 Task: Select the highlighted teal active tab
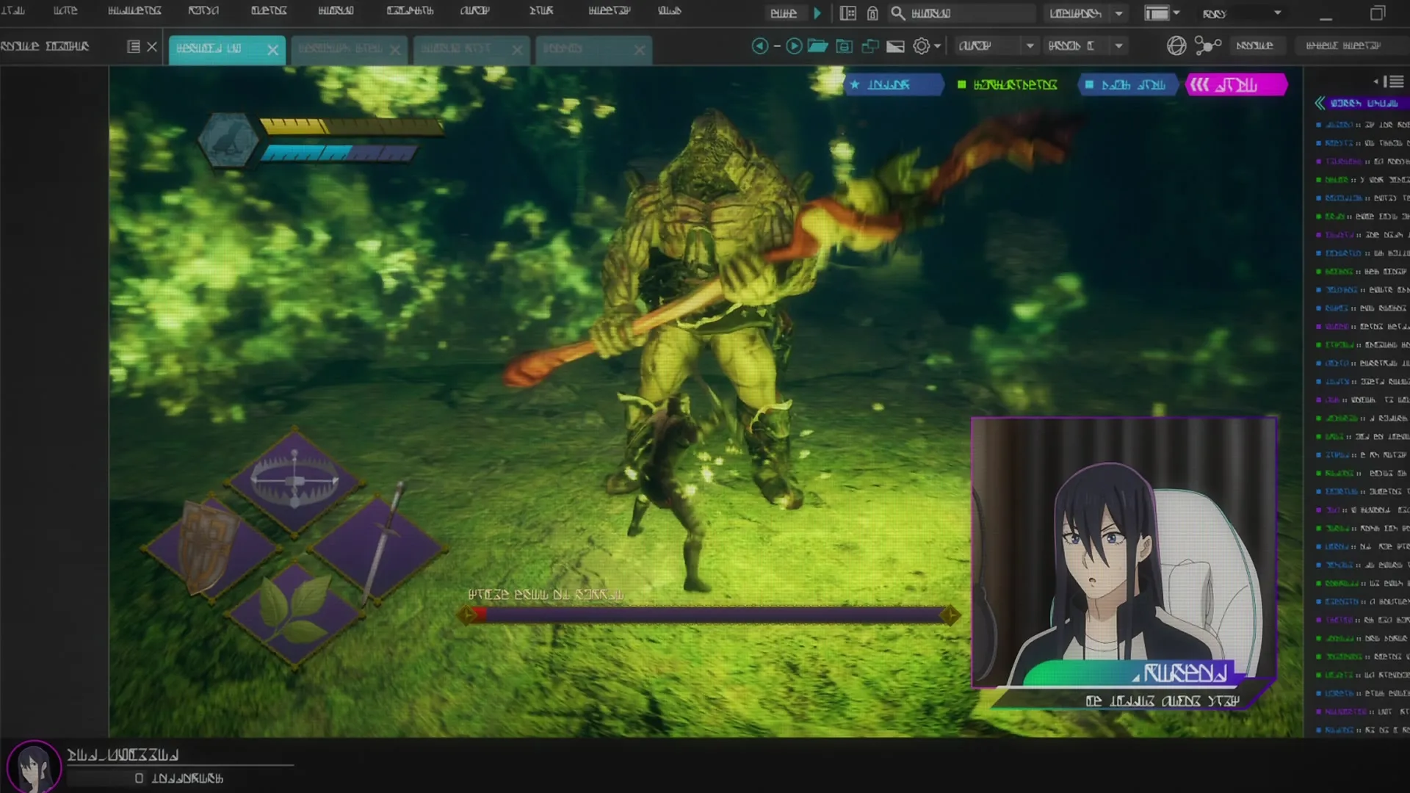227,49
